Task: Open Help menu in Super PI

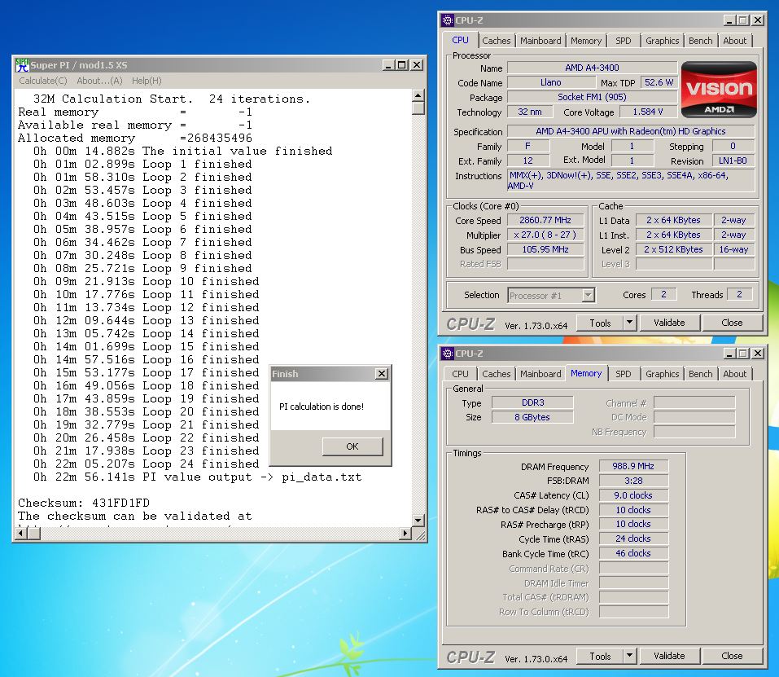Action: [x=147, y=81]
